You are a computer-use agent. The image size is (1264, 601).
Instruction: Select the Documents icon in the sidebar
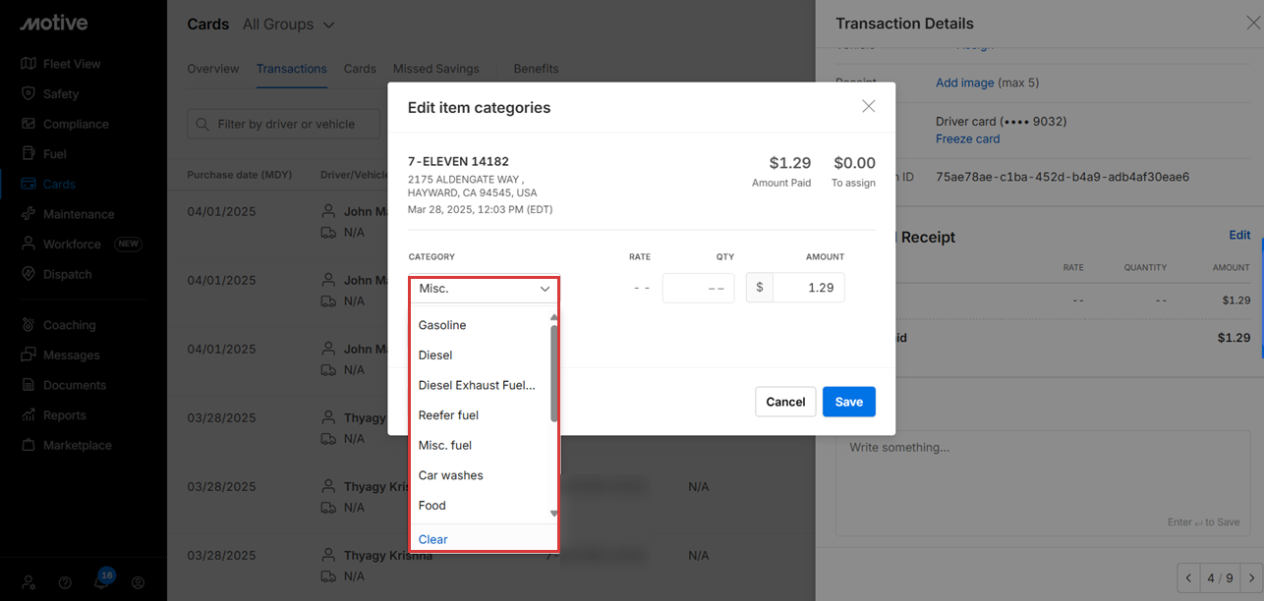pos(29,385)
